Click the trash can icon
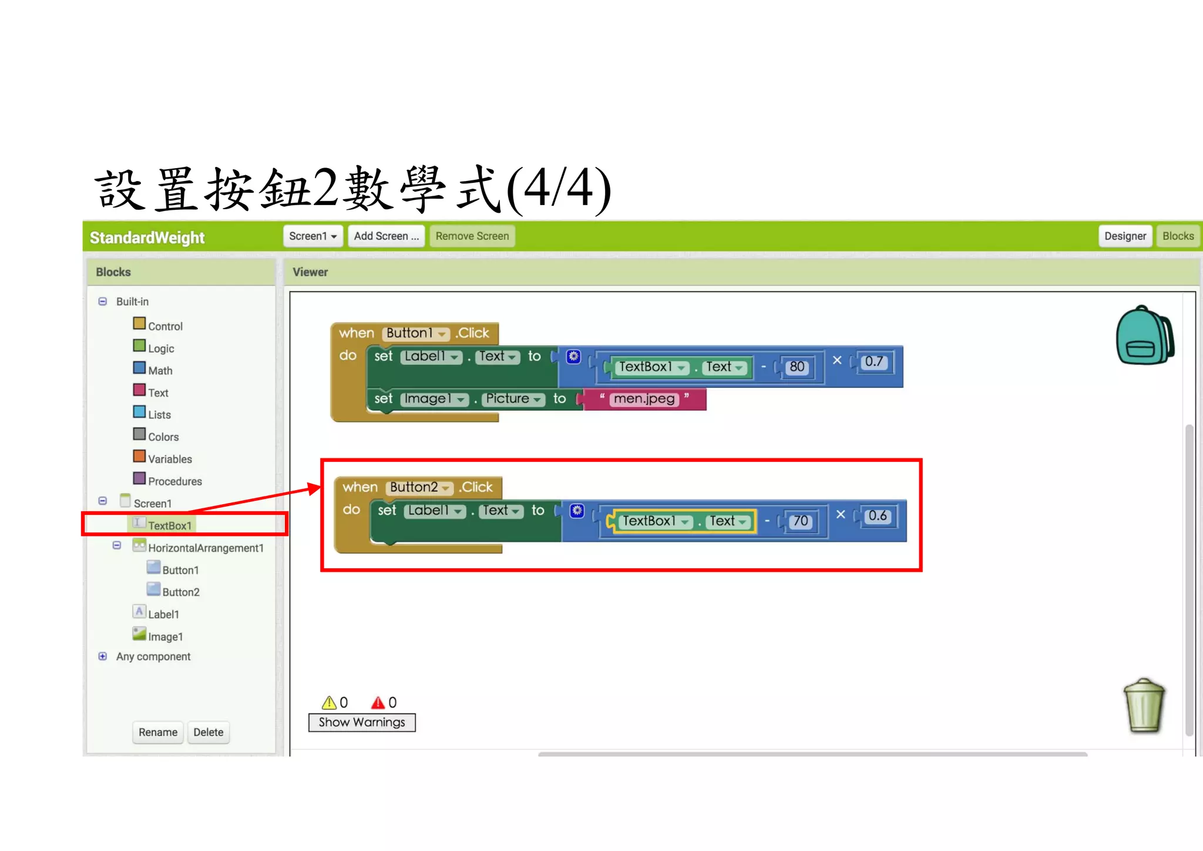This screenshot has width=1203, height=851. (x=1144, y=705)
